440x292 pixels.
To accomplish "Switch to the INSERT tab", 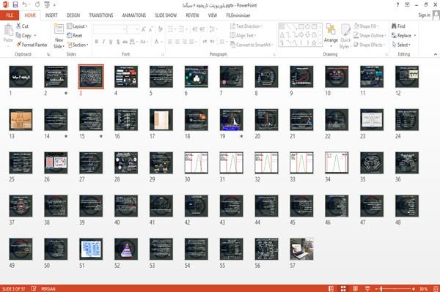I will coord(51,15).
